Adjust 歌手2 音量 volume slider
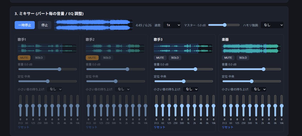 tap(115, 69)
